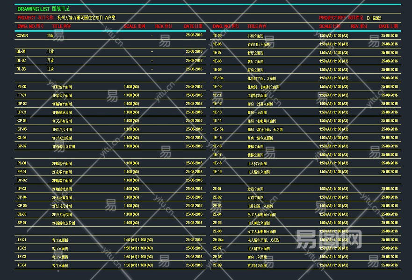
Task: Click the 2E-04 drawing entry
Action: (217, 214)
